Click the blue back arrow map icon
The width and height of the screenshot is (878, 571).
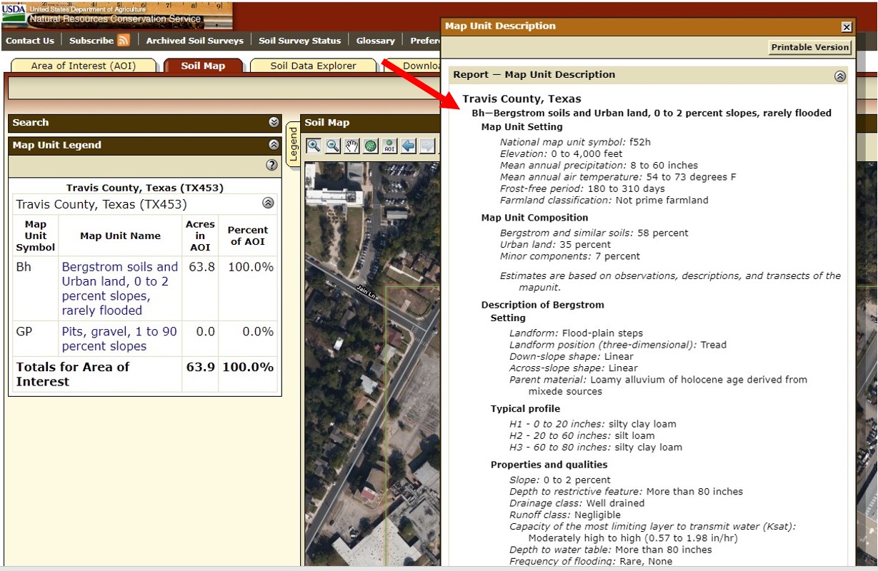(x=408, y=146)
